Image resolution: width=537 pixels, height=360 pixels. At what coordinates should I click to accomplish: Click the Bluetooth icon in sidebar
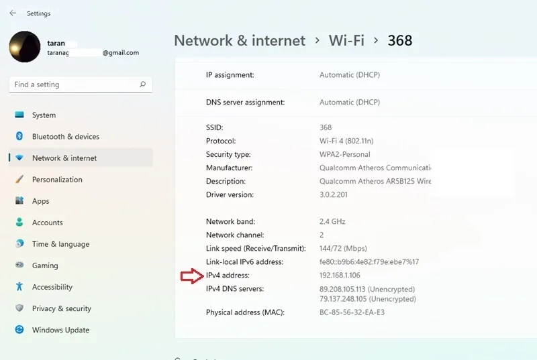click(x=19, y=136)
